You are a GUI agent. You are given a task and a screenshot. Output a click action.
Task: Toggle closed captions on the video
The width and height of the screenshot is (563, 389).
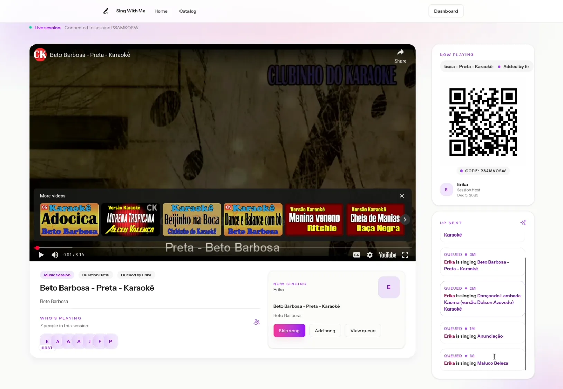[x=357, y=255]
